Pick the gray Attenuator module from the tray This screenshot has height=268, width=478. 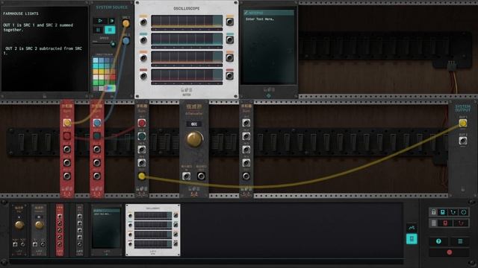click(x=39, y=230)
